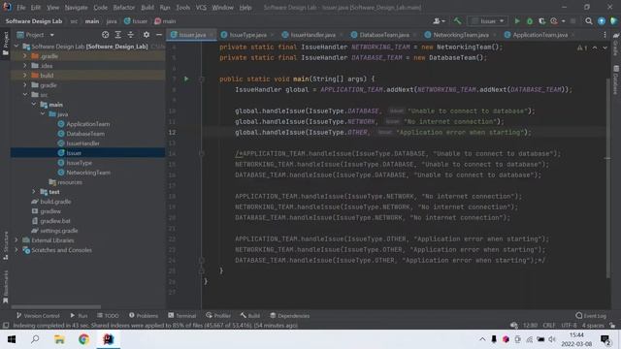Image resolution: width=621 pixels, height=349 pixels.
Task: Open the Issuer run configuration dropdown
Action: coord(487,21)
